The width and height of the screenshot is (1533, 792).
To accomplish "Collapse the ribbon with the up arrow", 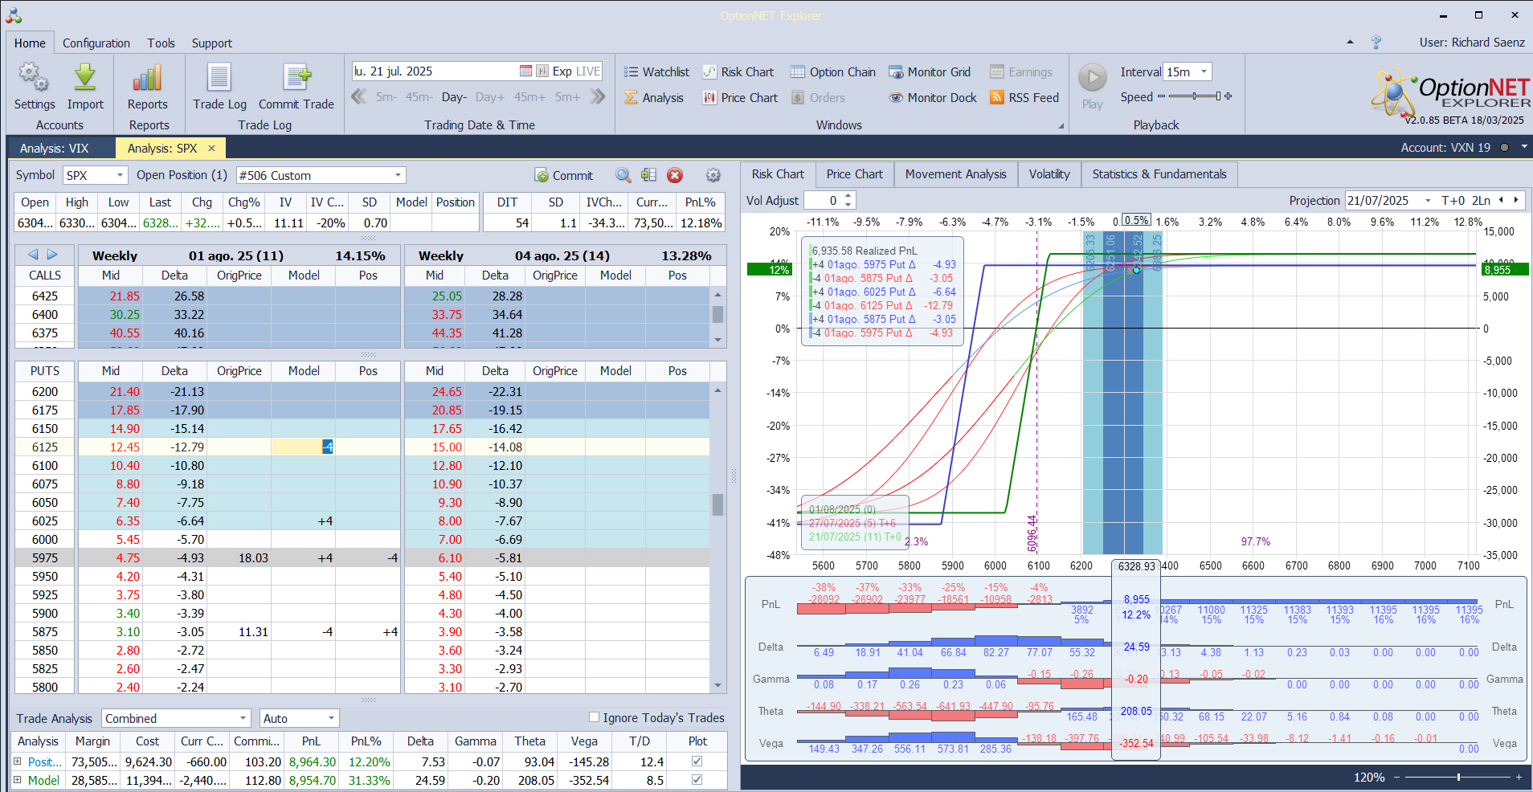I will 1350,43.
